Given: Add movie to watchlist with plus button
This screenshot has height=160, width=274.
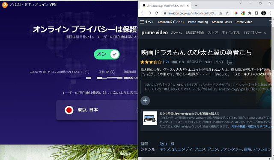Looking at the screenshot, I should pyautogui.click(x=145, y=101).
